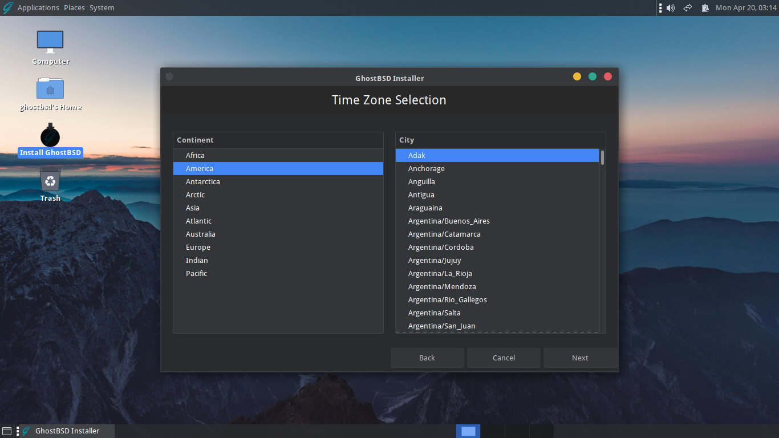Select Argentina/Salta time zone
The width and height of the screenshot is (779, 438).
tap(497, 313)
